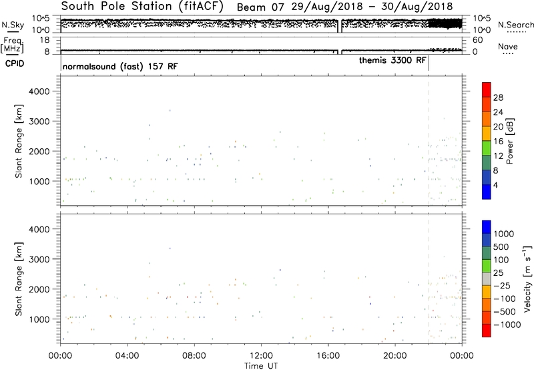Viewport: 534px width, 370px height.
Task: Click the '04:00' time tick label
Action: [x=127, y=356]
